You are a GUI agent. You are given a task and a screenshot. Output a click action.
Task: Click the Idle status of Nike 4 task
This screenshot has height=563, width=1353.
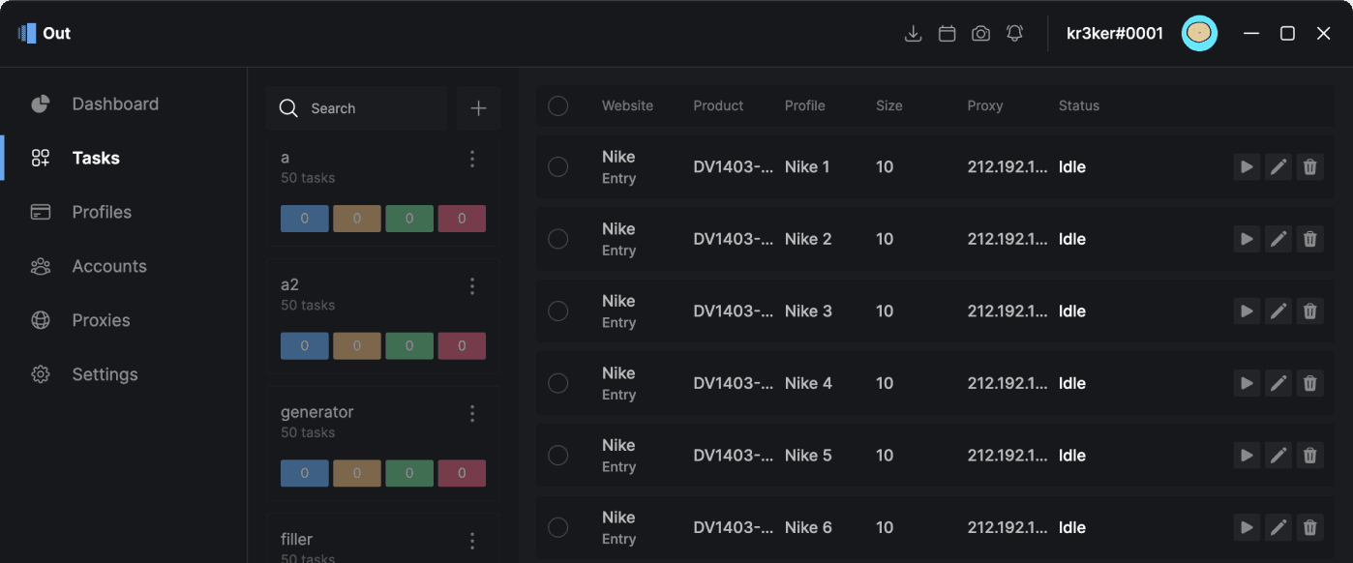[1072, 383]
